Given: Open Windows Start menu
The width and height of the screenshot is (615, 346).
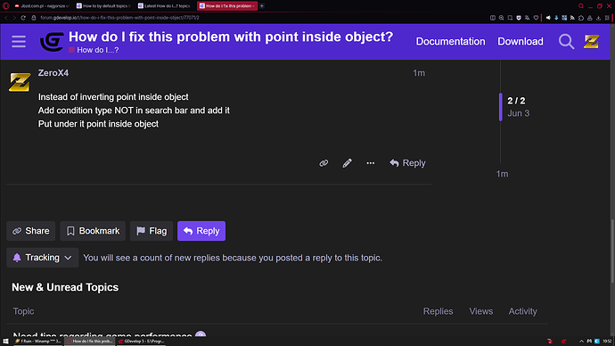Looking at the screenshot, I should [5, 342].
